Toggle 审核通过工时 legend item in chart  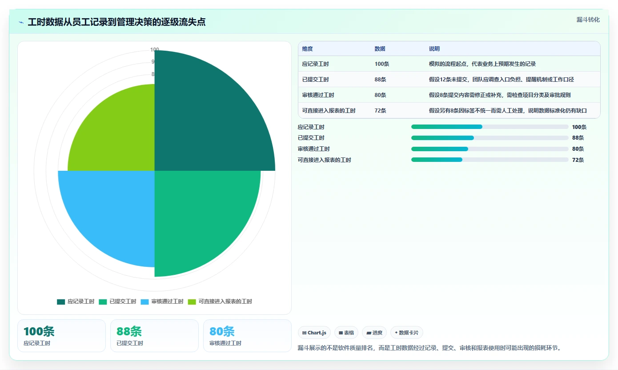[162, 302]
